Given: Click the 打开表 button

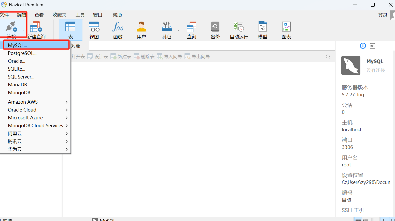Looking at the screenshot, I should point(78,57).
